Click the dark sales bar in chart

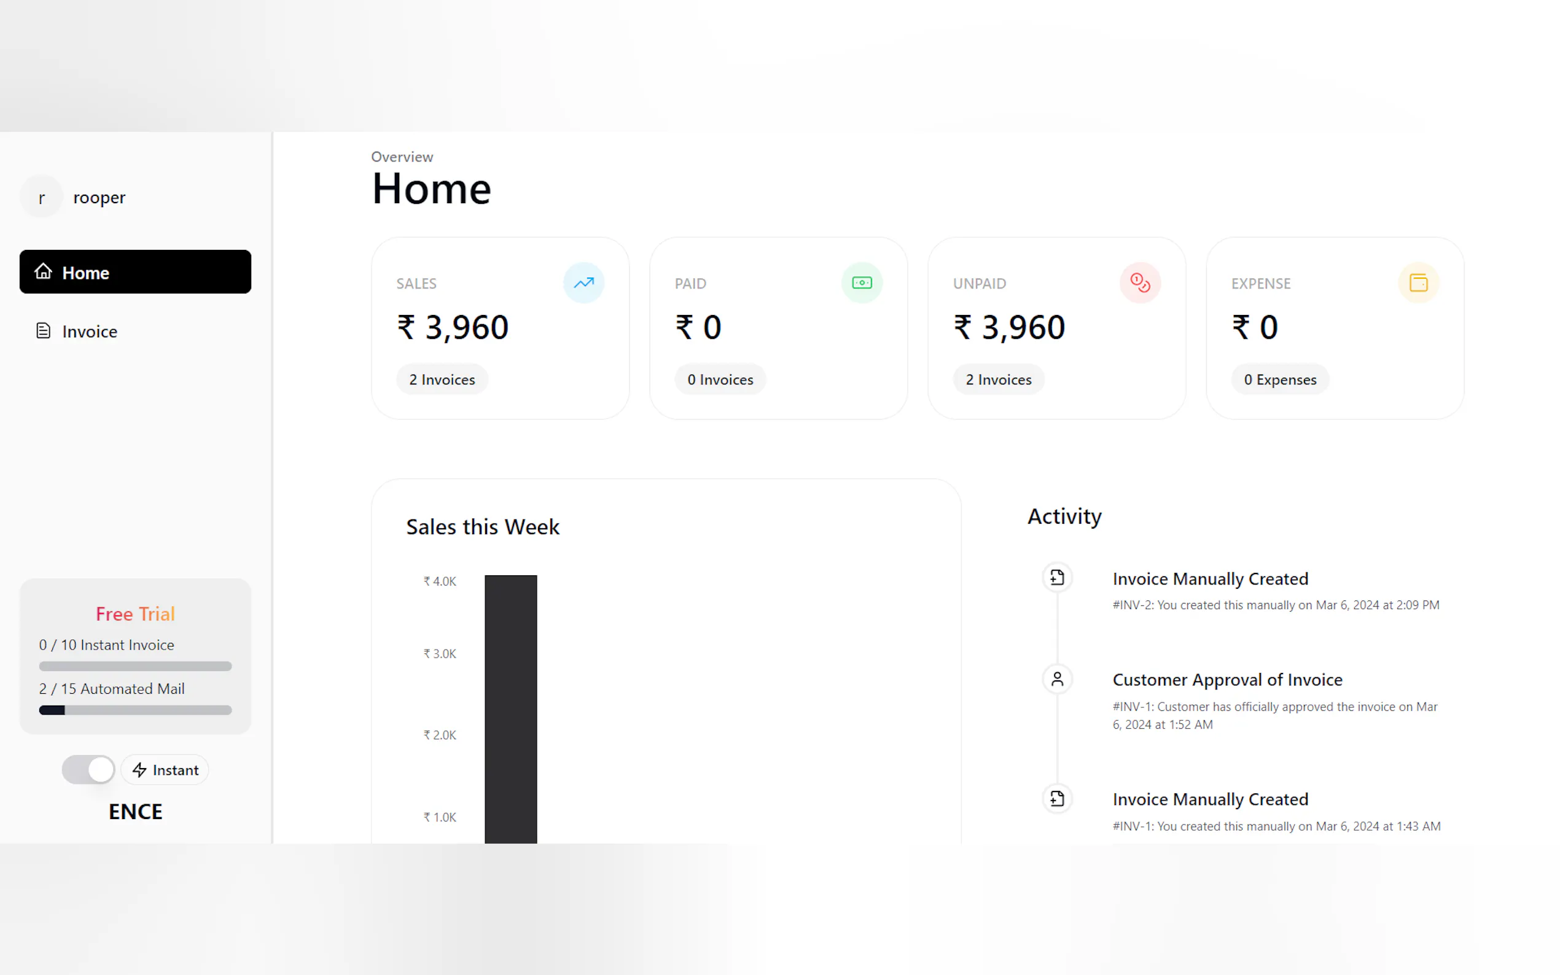pos(511,709)
